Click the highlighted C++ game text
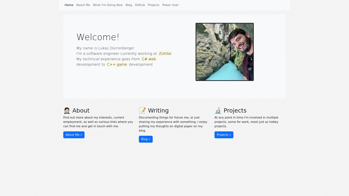This screenshot has height=196, width=349. 117,64
